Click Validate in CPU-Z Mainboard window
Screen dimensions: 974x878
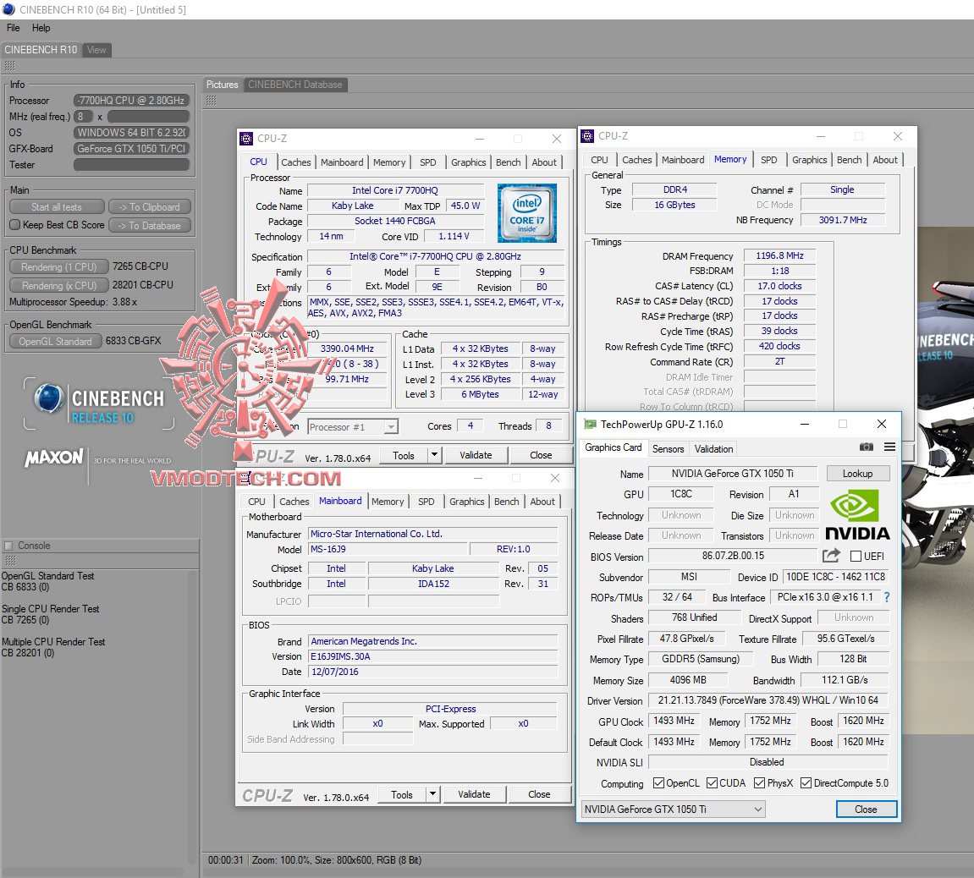(x=474, y=794)
